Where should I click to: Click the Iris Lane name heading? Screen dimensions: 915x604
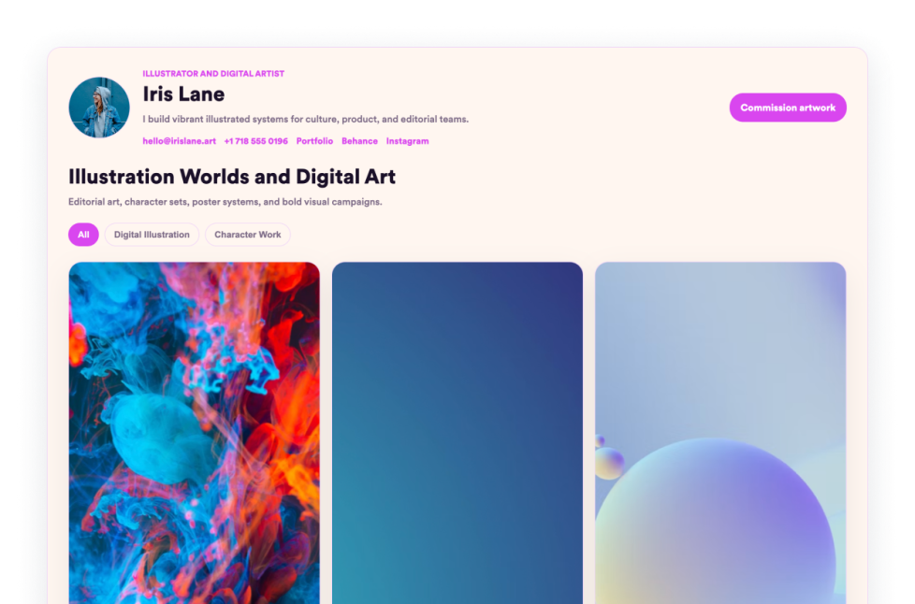coord(183,93)
